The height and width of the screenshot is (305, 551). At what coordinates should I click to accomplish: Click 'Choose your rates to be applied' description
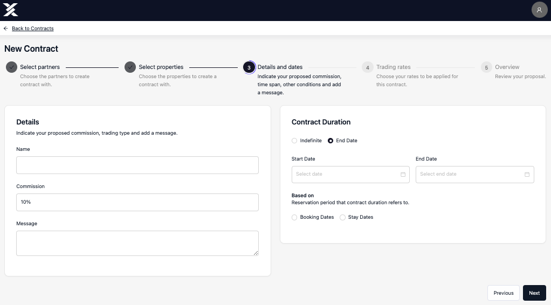coord(417,80)
